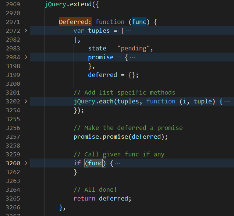Image resolution: width=234 pixels, height=216 pixels.
Task: Click line number 2983
Action: [x=13, y=48]
